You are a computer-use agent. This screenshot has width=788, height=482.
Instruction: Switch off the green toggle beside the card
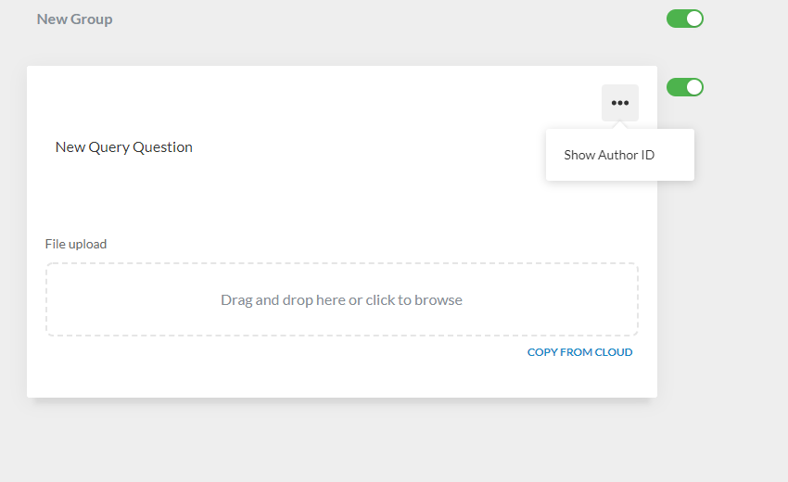pyautogui.click(x=684, y=87)
